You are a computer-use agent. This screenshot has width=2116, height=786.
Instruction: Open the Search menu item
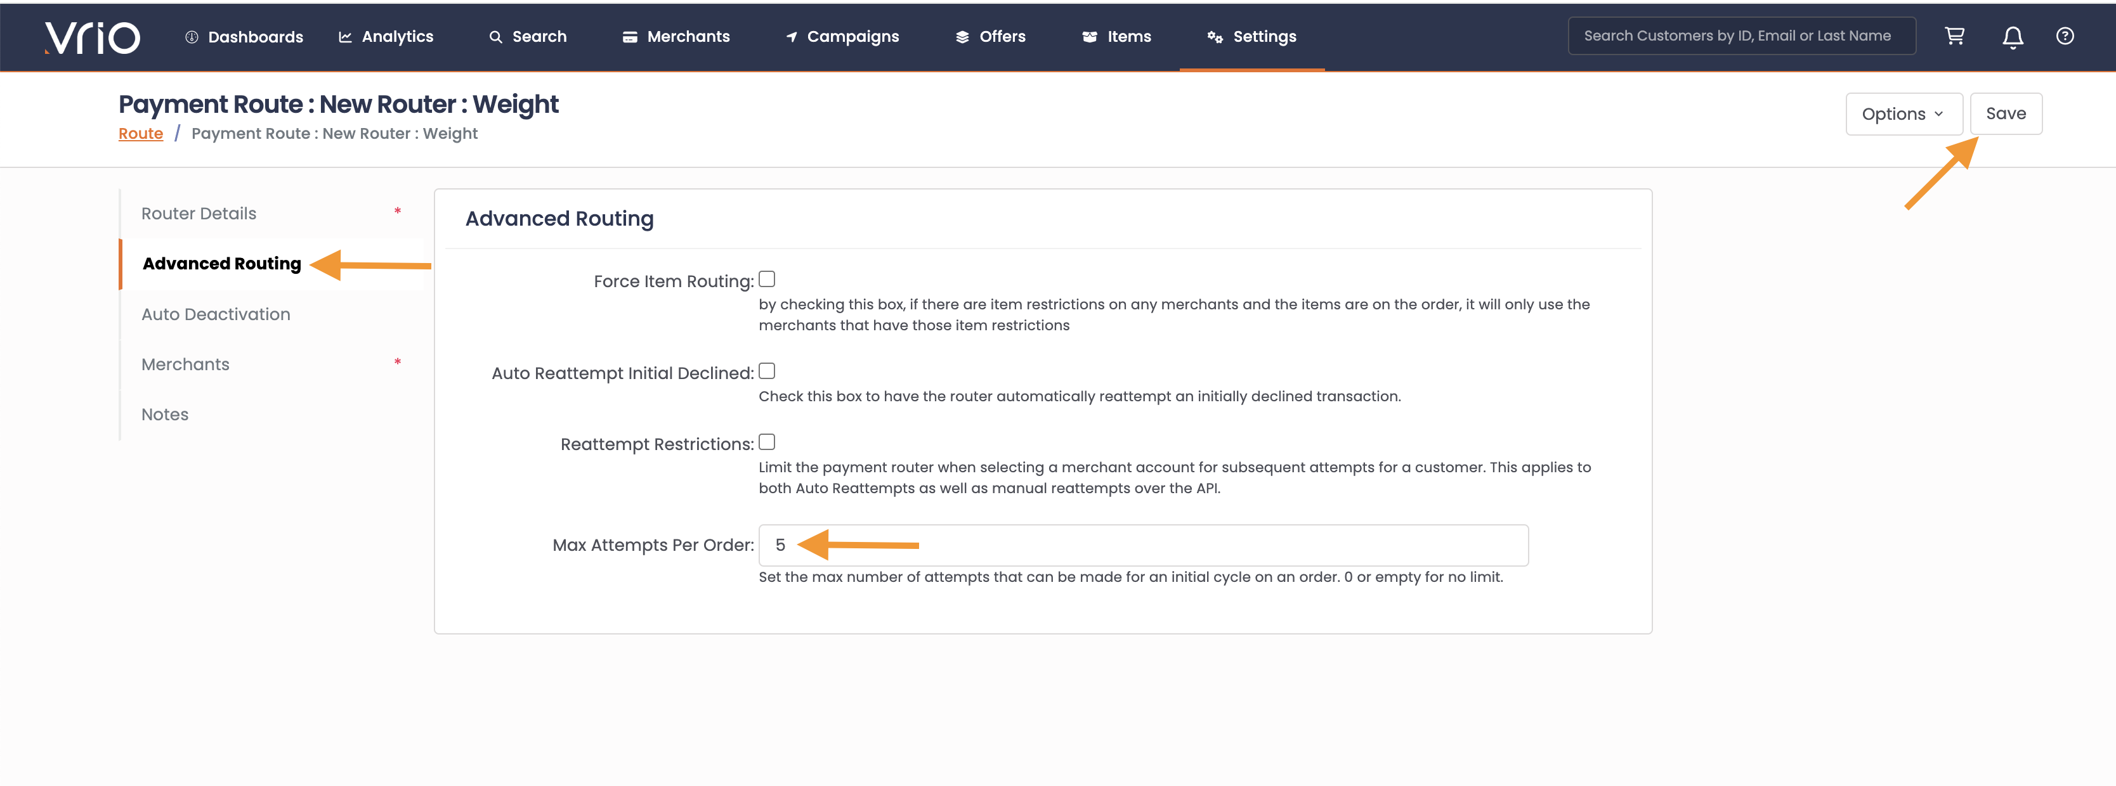click(527, 37)
